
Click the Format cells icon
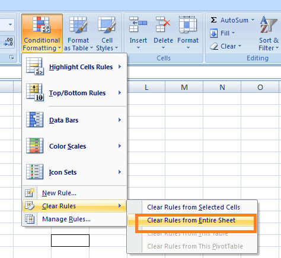coord(188,24)
